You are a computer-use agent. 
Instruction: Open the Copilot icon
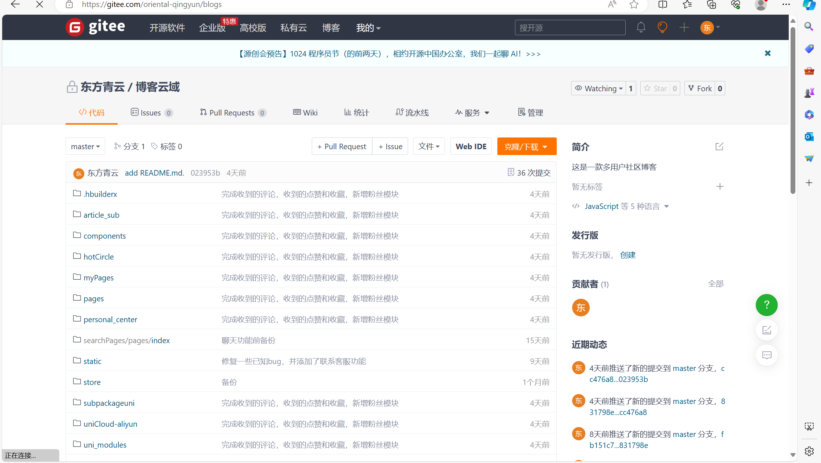click(x=809, y=5)
